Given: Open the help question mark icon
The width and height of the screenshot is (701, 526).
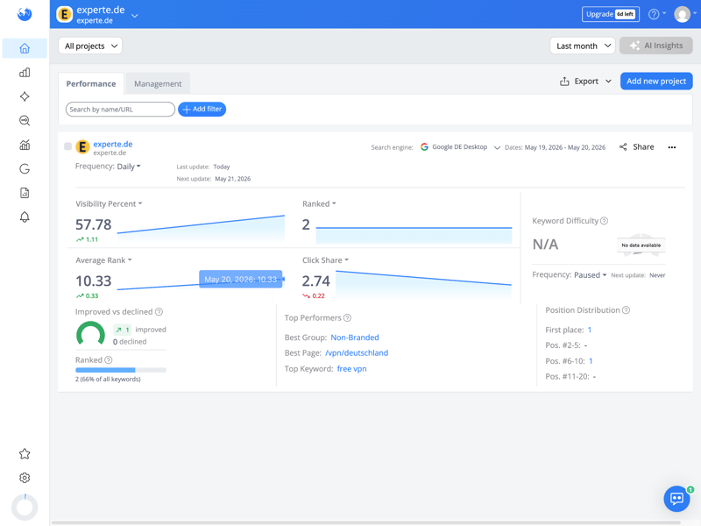Looking at the screenshot, I should [x=654, y=14].
